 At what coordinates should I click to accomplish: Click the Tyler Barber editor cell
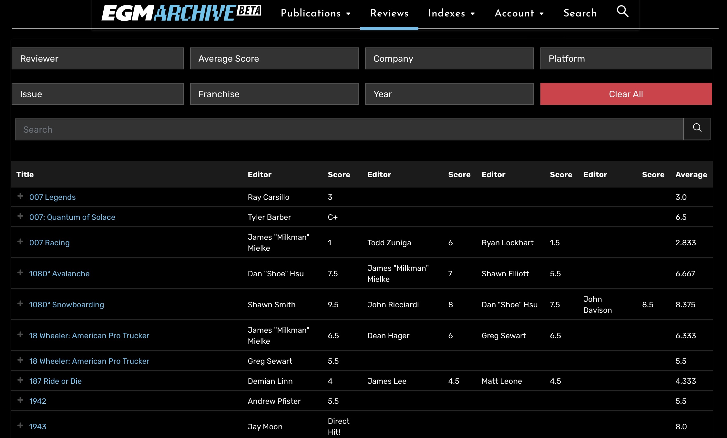pyautogui.click(x=269, y=217)
